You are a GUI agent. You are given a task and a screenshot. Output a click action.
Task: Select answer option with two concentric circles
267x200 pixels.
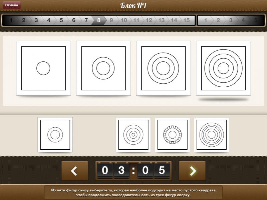point(55,135)
